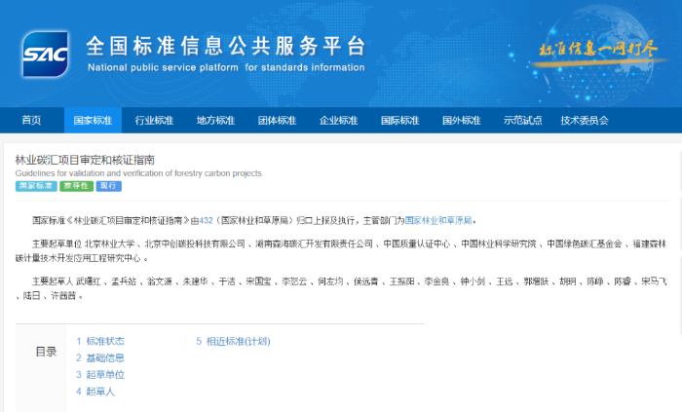Open the 首页 home tab
682x412 pixels.
(x=31, y=121)
